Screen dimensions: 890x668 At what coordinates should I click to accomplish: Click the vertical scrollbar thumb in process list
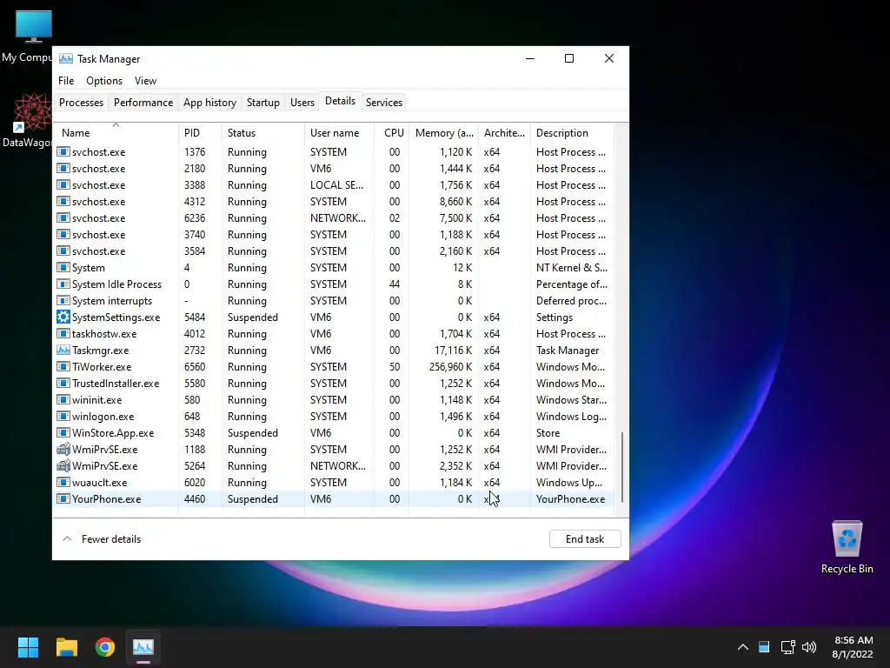(x=622, y=467)
